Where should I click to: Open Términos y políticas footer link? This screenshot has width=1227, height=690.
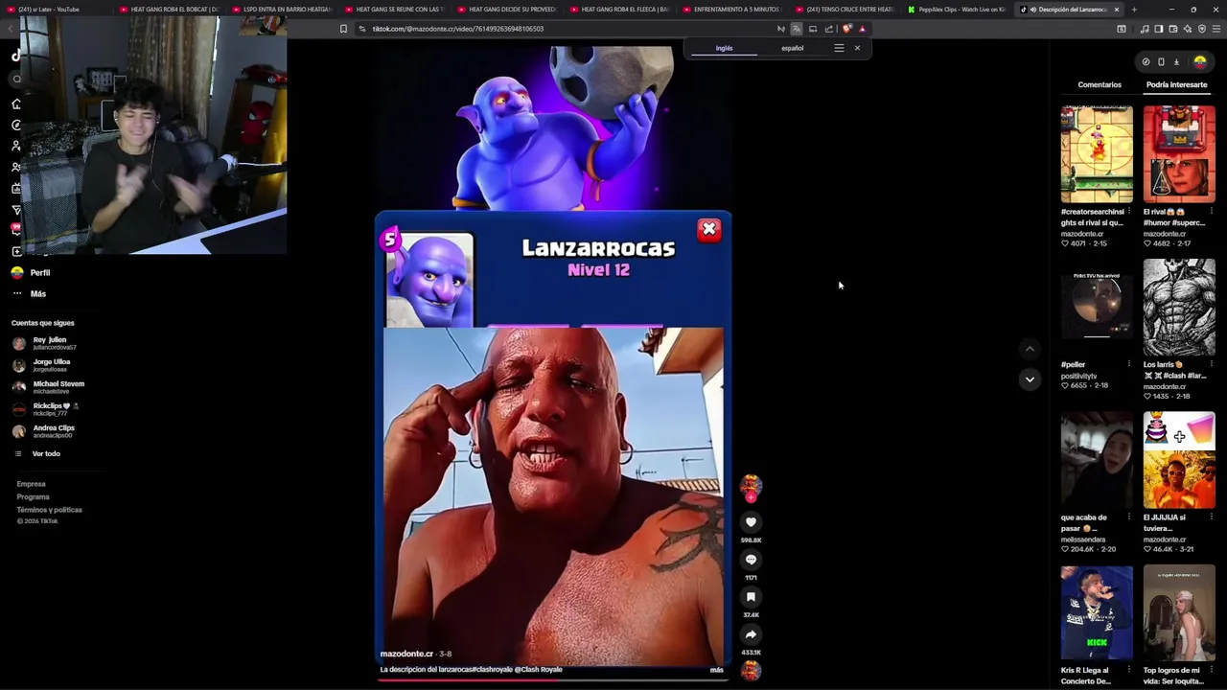coord(49,510)
